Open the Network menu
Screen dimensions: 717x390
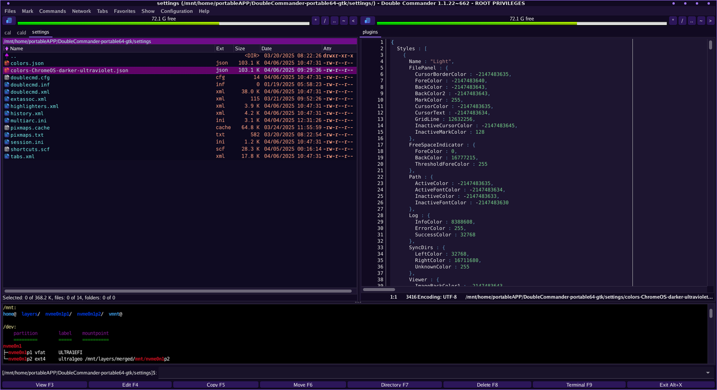[81, 11]
